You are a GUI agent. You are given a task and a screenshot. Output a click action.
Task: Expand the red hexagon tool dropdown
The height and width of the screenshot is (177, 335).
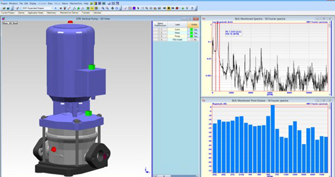click(x=180, y=8)
